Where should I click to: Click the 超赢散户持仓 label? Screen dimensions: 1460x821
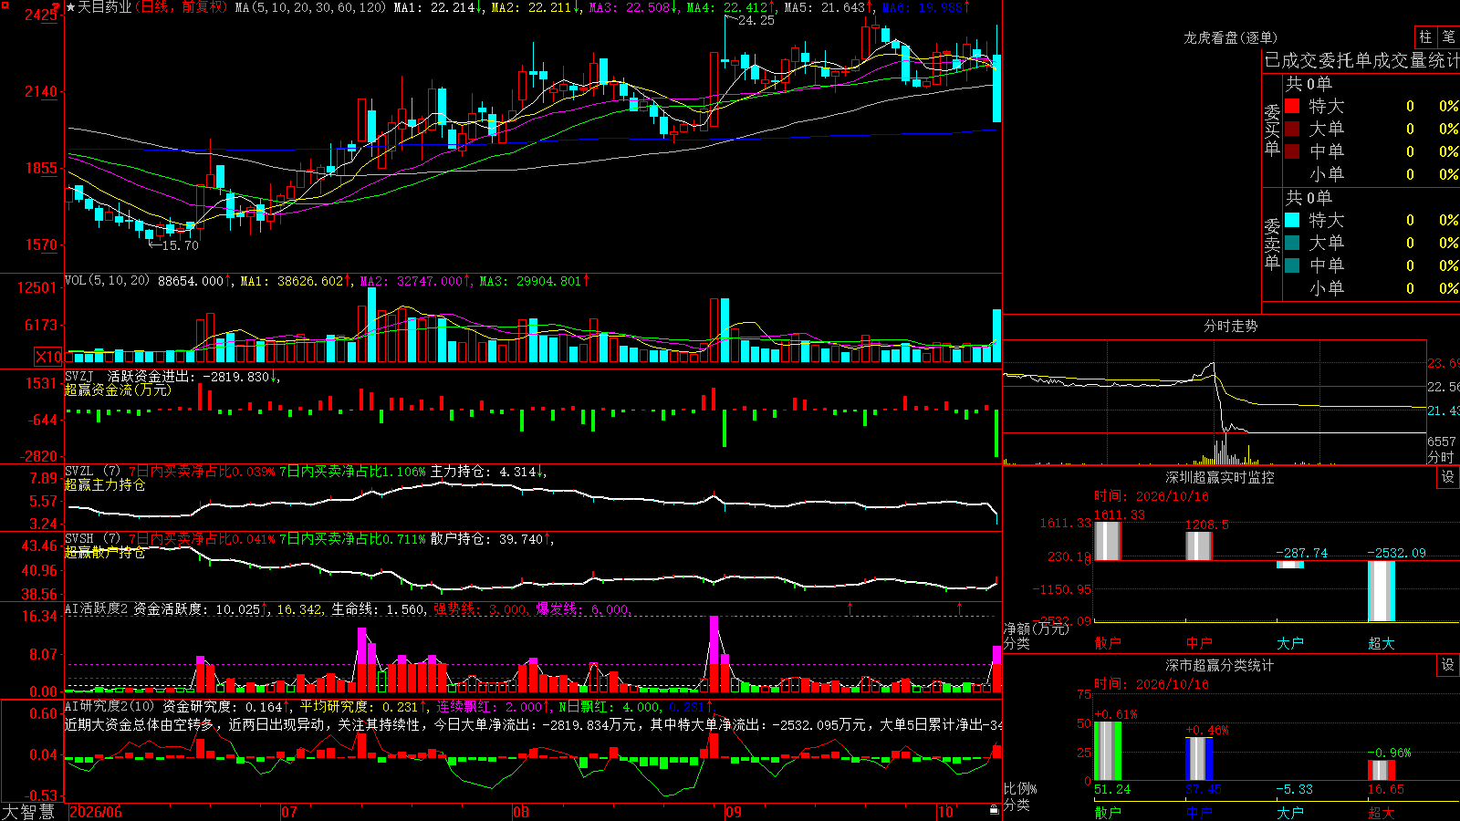(105, 552)
